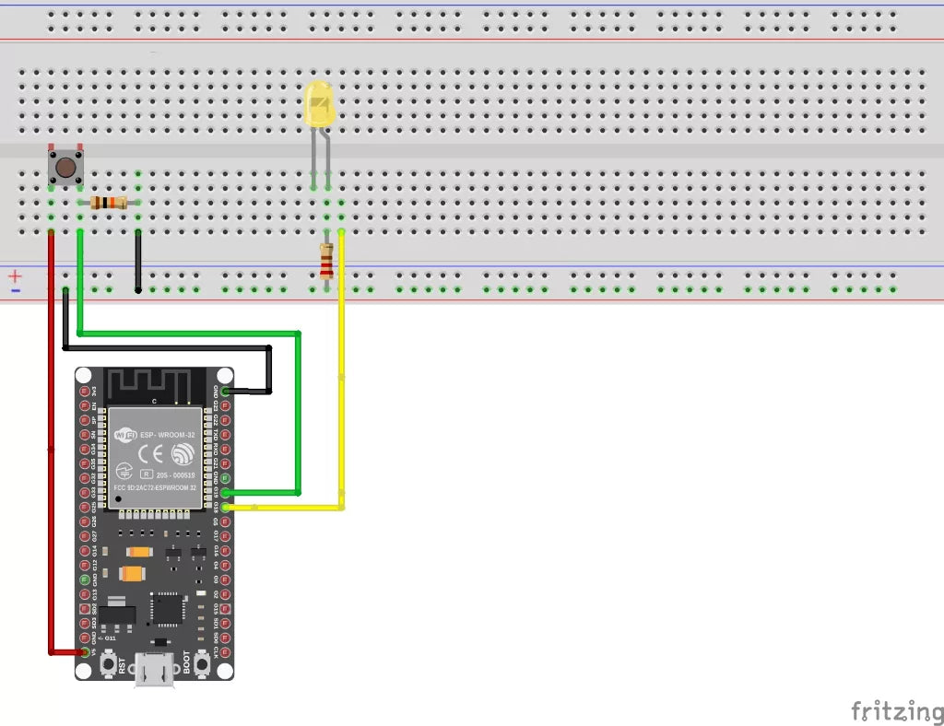Click the EN pin on the ESP32
Screen dimensions: 944x726
[85, 405]
